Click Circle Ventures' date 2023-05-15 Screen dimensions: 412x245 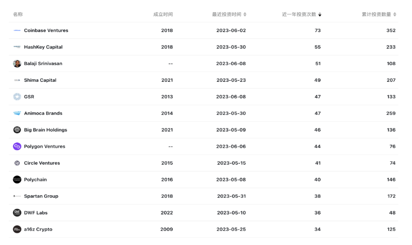[x=231, y=163]
